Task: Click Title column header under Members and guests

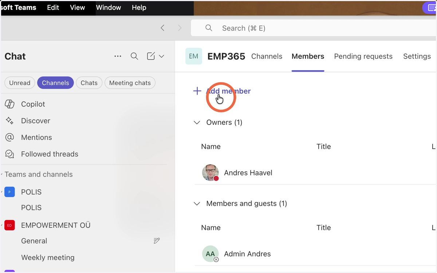Action: (324, 228)
